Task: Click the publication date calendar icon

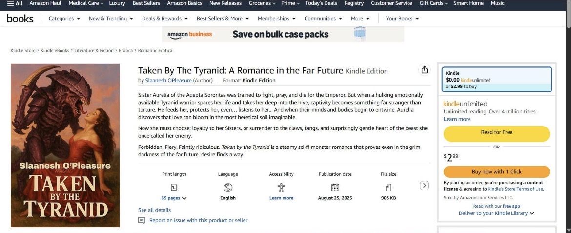Action: [x=335, y=188]
